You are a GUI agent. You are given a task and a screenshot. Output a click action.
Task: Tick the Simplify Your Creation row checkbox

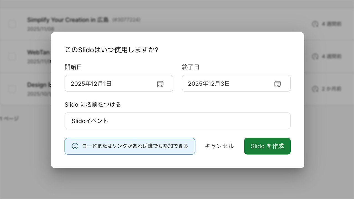(12, 24)
